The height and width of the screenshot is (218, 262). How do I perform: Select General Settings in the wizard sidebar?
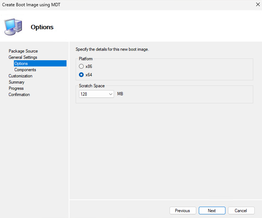pyautogui.click(x=23, y=57)
